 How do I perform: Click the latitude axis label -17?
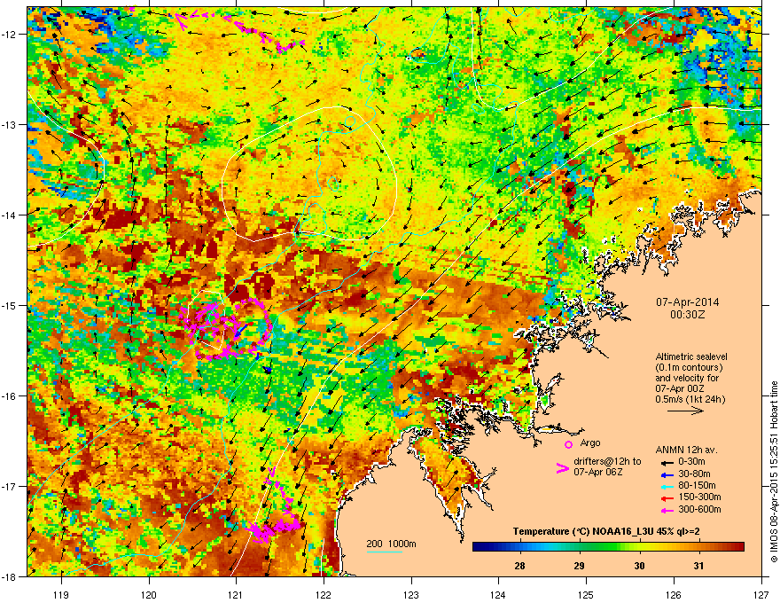10,486
